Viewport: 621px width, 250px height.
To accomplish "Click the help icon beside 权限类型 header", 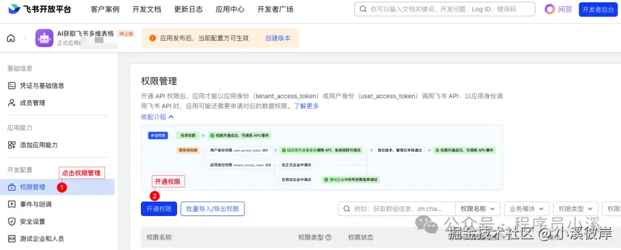I will (328, 237).
